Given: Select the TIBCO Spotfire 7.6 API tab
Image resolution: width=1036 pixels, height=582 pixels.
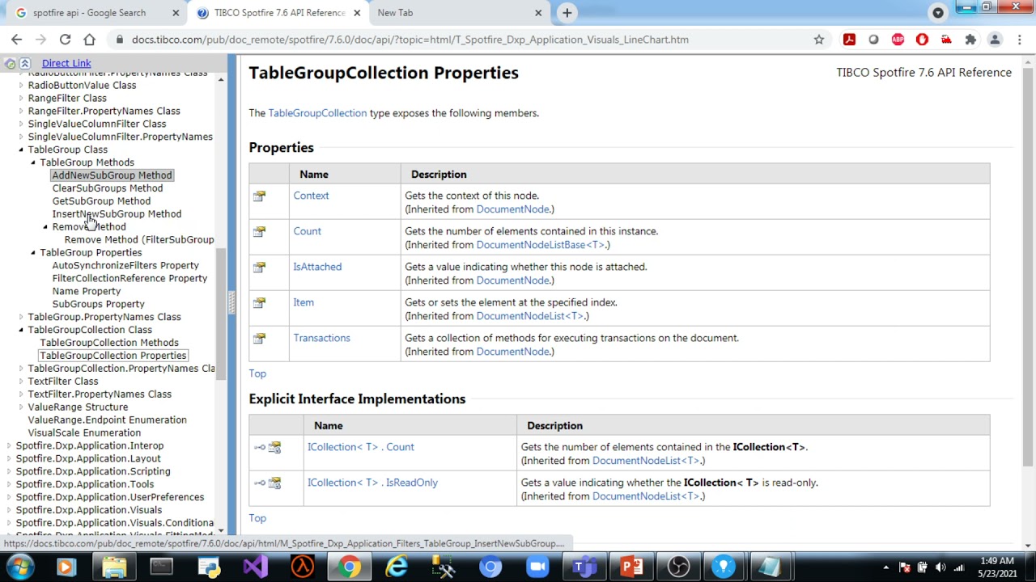Looking at the screenshot, I should (x=278, y=13).
